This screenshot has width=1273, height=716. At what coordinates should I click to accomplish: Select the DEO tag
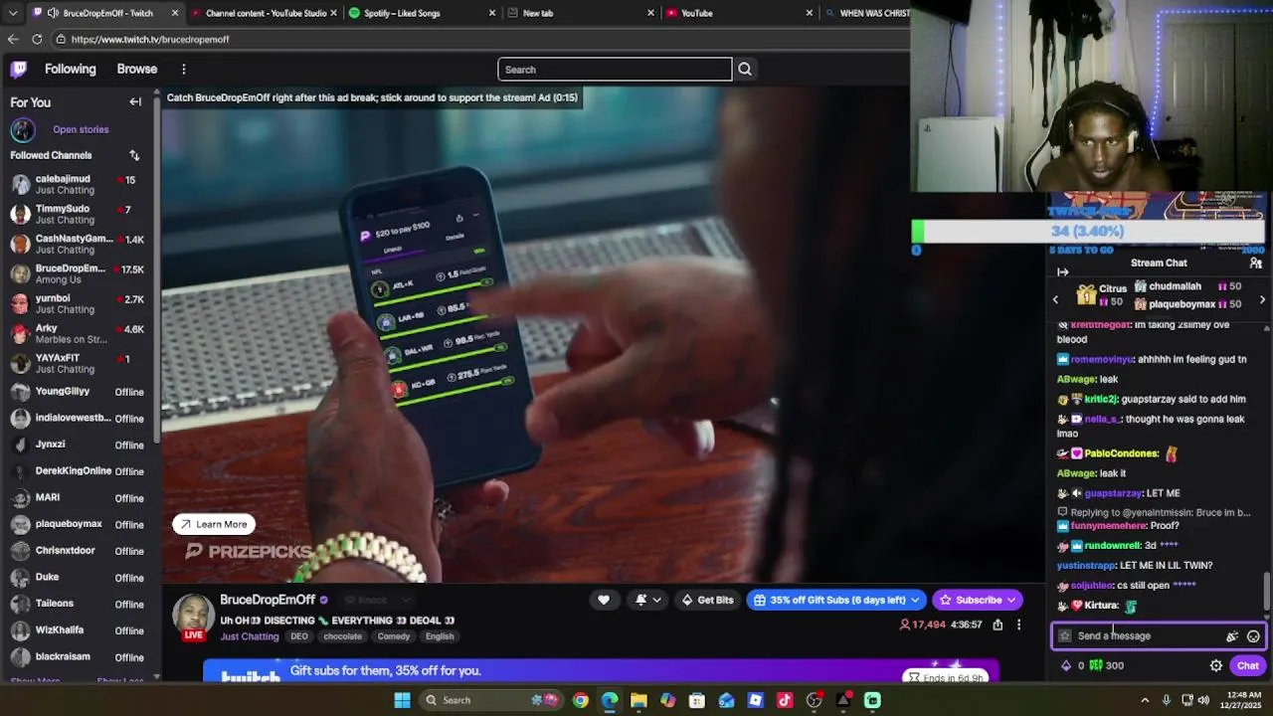coord(299,636)
